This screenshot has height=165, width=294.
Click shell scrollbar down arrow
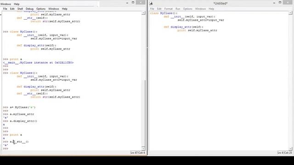coord(143,148)
